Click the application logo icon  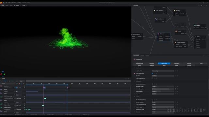(1, 3)
